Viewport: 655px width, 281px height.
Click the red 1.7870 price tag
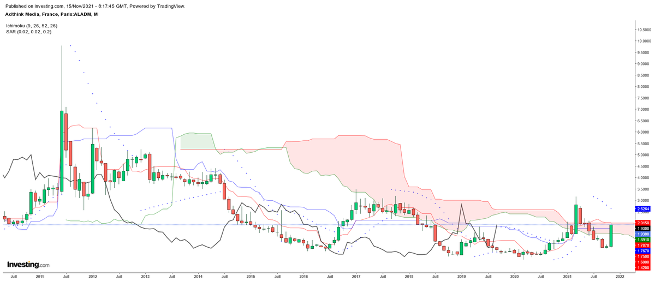642,245
